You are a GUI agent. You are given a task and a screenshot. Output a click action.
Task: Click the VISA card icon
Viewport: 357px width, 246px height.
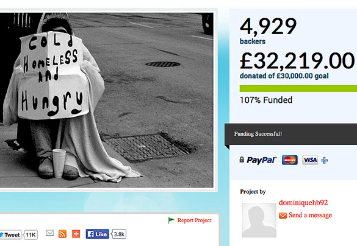[x=310, y=160]
